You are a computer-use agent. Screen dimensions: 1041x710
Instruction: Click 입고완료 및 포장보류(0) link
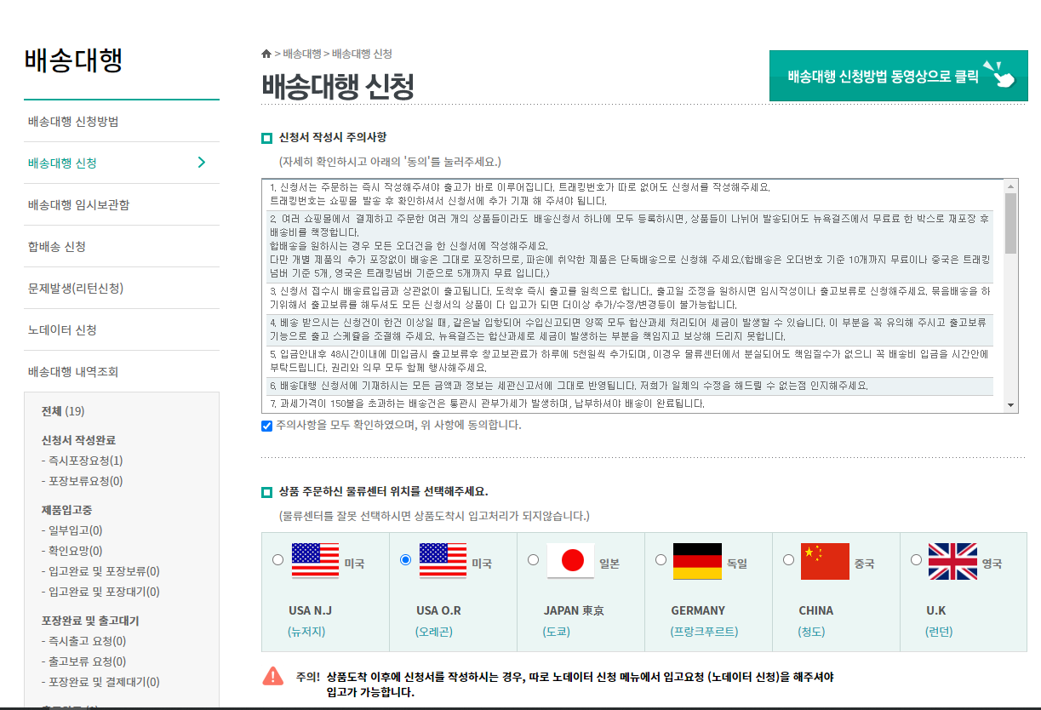click(100, 571)
